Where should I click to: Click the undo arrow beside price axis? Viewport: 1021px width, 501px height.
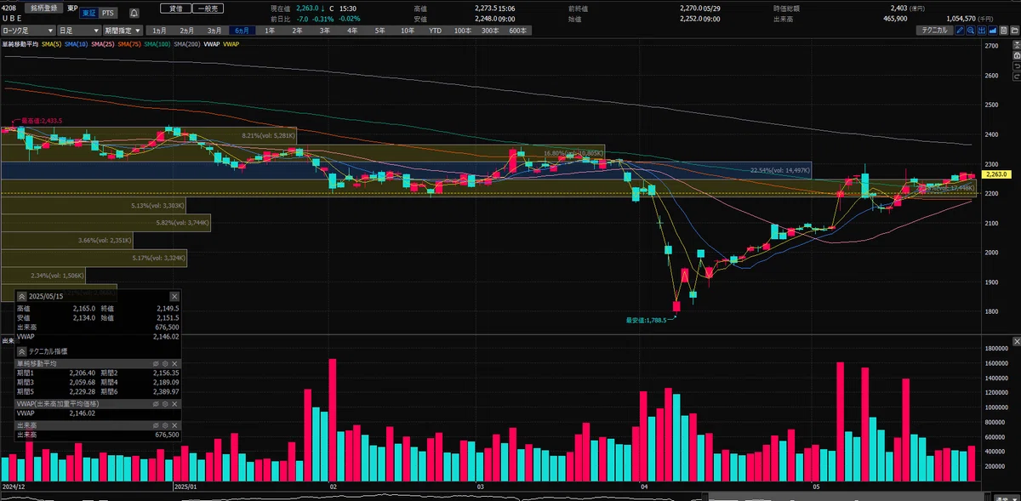[1017, 66]
